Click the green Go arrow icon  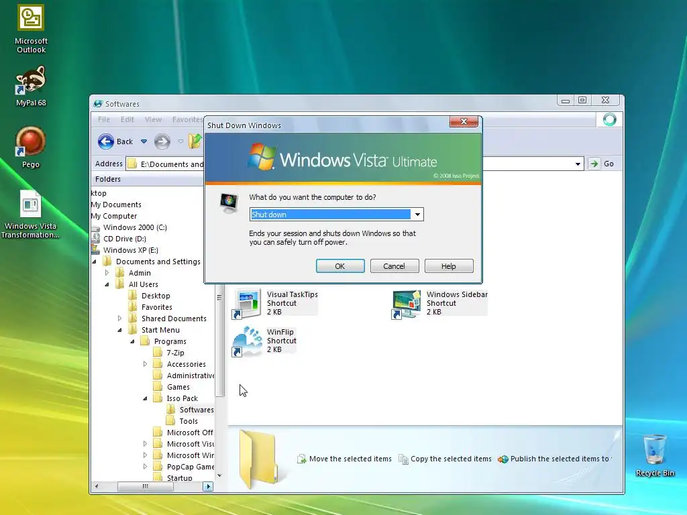(x=594, y=164)
